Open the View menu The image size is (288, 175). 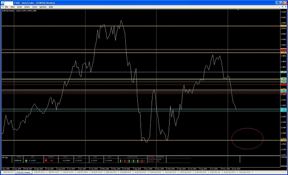tap(12, 7)
